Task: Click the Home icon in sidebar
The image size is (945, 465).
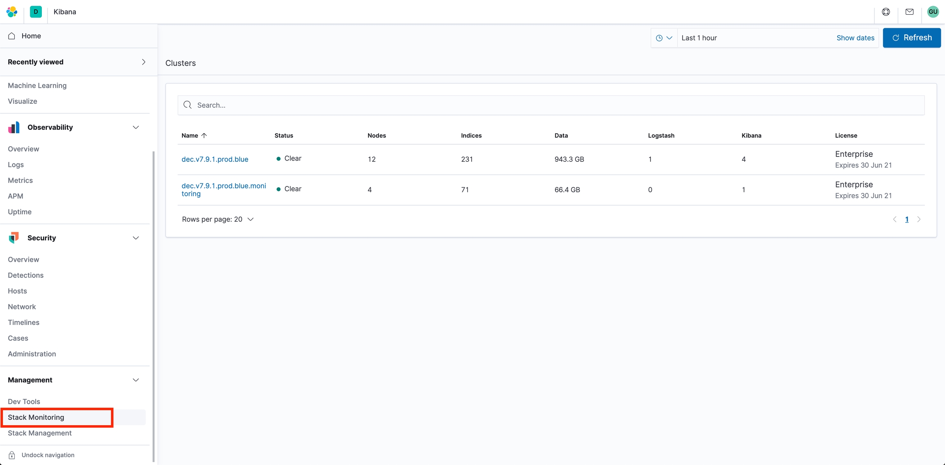Action: (x=12, y=36)
